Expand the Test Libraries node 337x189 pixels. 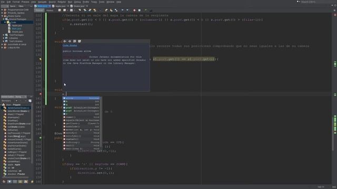coord(4,41)
